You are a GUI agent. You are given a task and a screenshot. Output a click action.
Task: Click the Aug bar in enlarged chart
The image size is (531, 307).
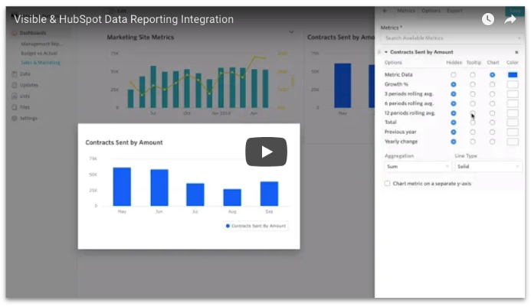point(232,198)
